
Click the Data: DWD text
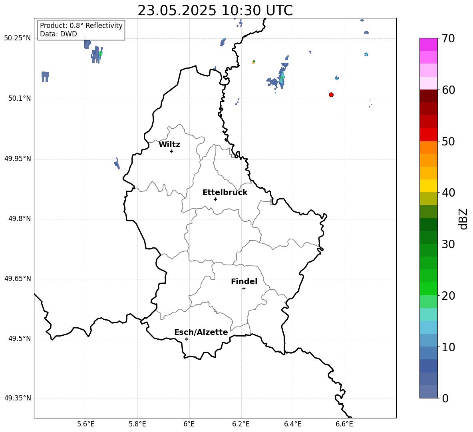pyautogui.click(x=58, y=34)
